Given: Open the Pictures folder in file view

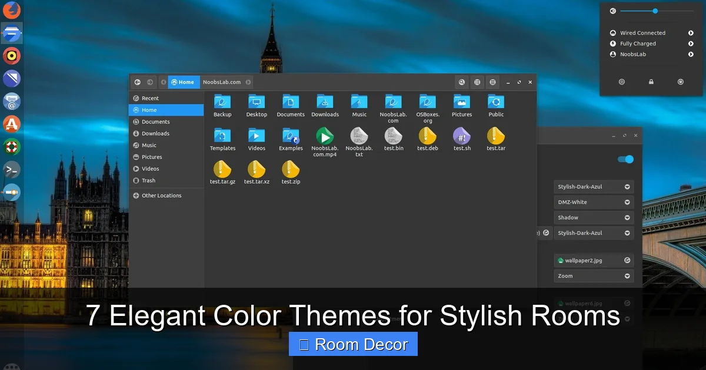Looking at the screenshot, I should [462, 106].
